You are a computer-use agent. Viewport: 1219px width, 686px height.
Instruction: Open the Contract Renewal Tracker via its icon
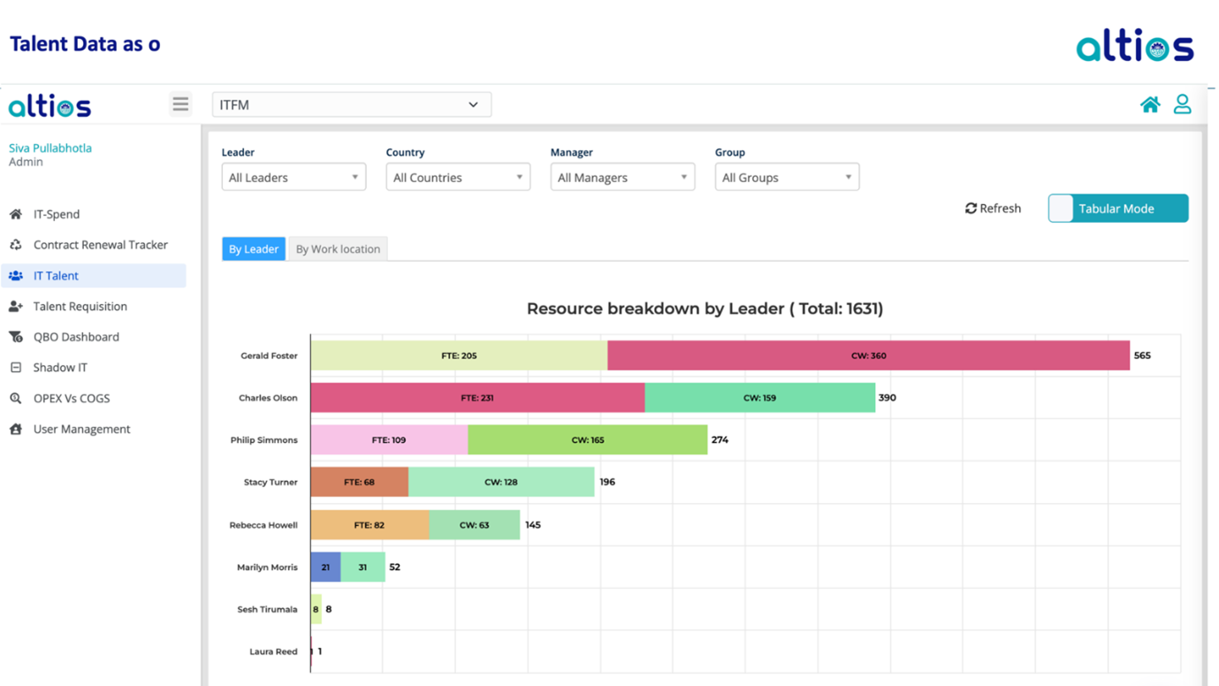click(15, 245)
